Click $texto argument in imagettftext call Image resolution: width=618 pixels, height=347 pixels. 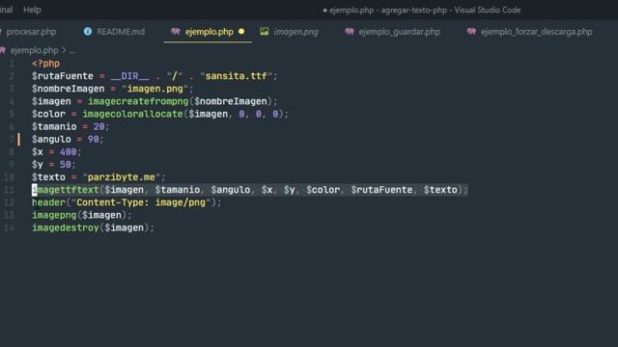[440, 190]
